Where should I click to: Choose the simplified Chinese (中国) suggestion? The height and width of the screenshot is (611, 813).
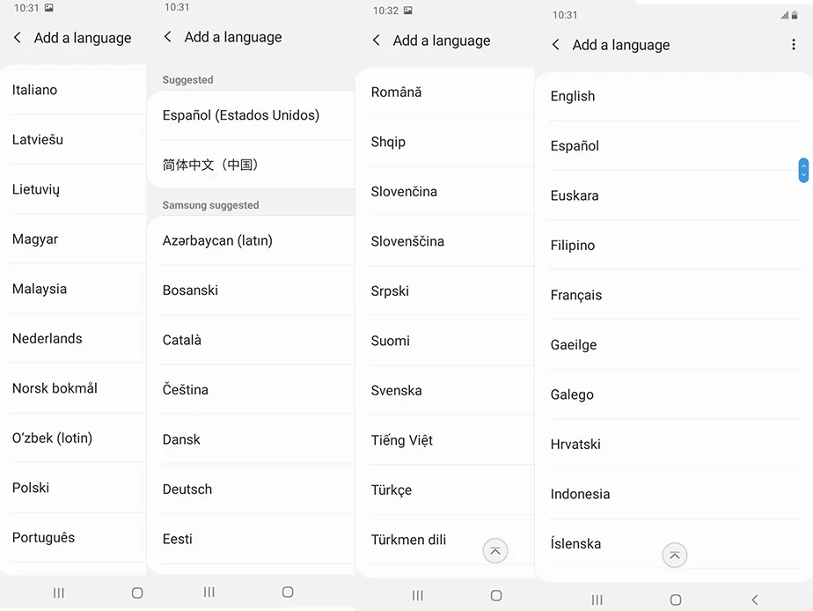tap(251, 165)
